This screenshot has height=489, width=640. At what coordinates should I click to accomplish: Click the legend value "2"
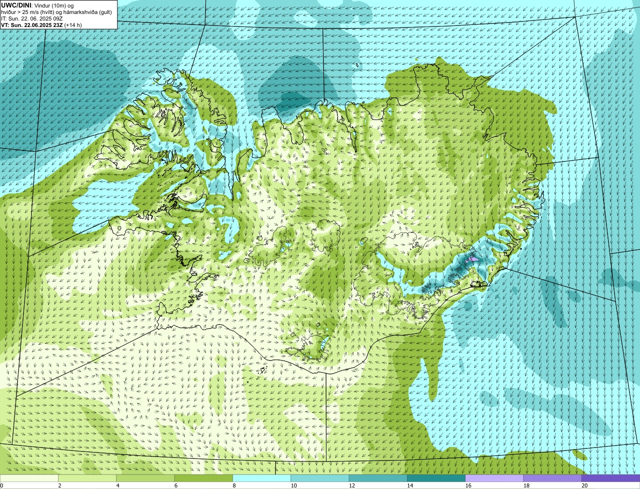[59, 485]
